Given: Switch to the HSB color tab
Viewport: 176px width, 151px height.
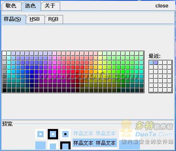Looking at the screenshot, I should 35,19.
